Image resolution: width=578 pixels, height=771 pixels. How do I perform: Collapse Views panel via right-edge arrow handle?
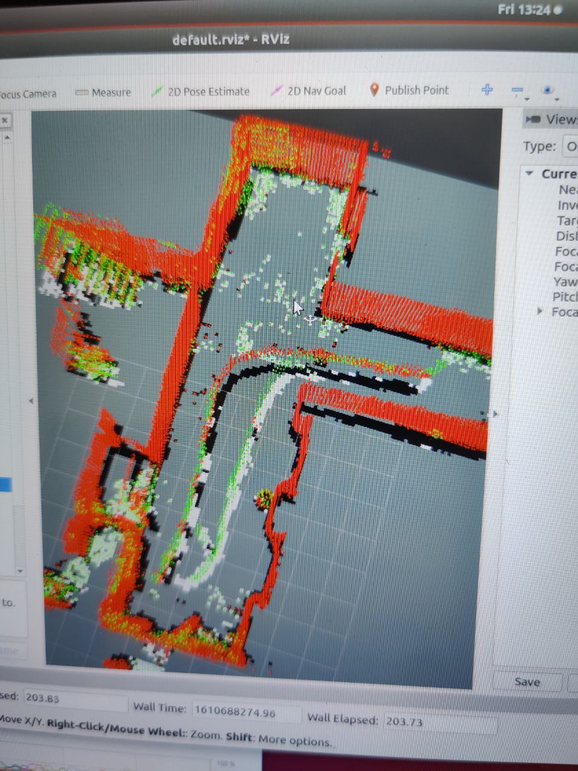pyautogui.click(x=496, y=414)
